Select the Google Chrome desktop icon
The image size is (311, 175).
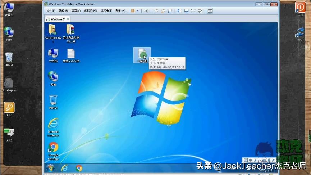point(53,151)
